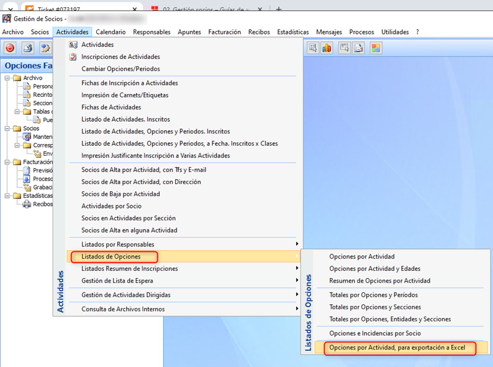Open the Facturación menu in menu bar

coord(224,32)
